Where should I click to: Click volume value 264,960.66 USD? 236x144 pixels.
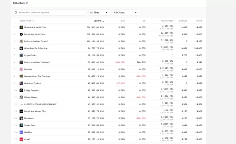coord(95,27)
